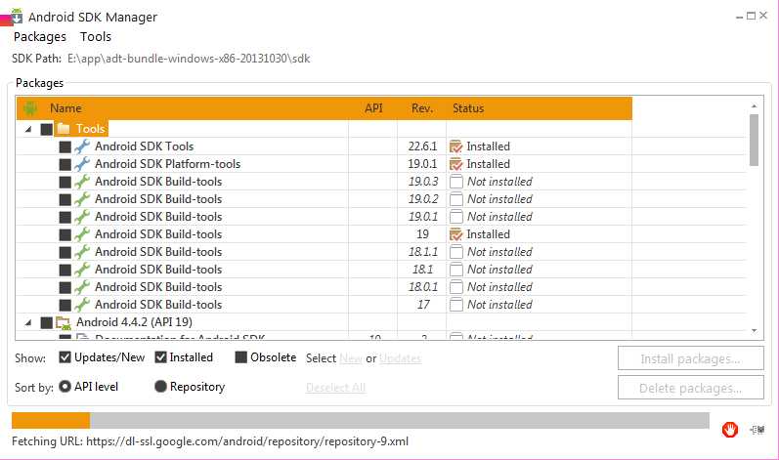This screenshot has height=460, width=779.
Task: Click the Rev. column header
Action: (422, 108)
